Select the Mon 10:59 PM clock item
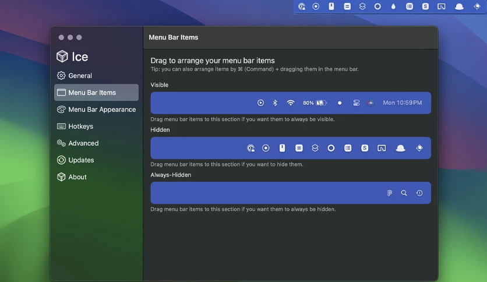The height and width of the screenshot is (282, 487). (402, 103)
